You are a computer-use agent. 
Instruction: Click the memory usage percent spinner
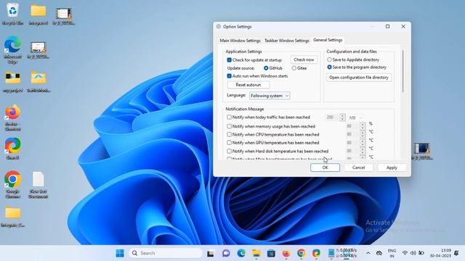coord(363,126)
